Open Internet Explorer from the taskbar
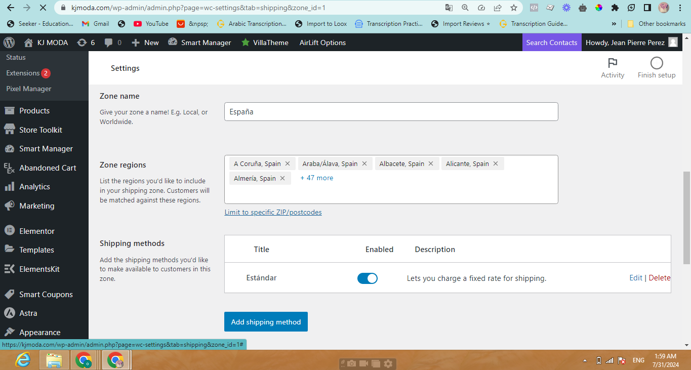 23,360
